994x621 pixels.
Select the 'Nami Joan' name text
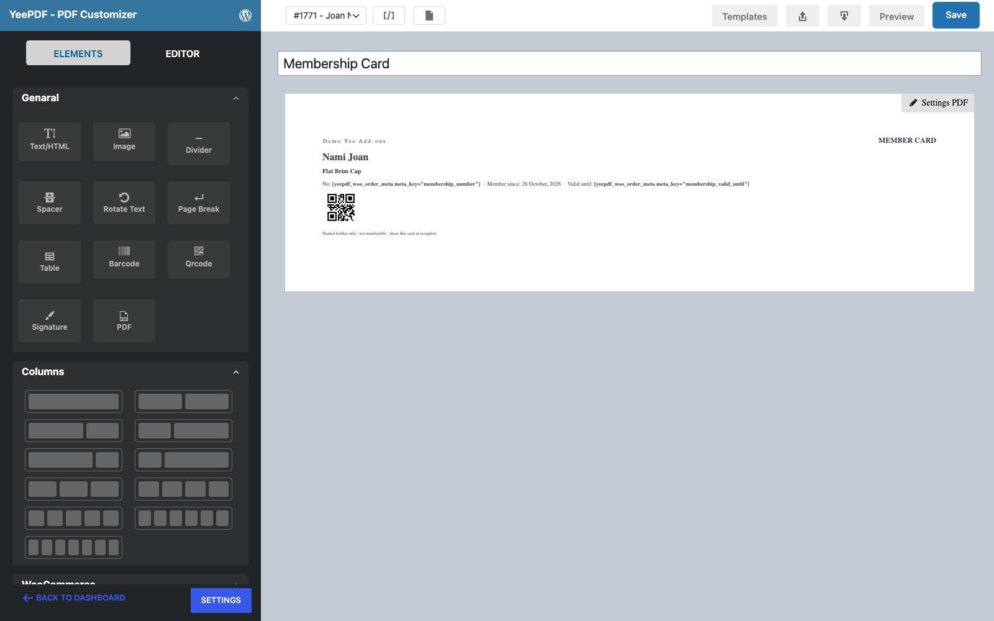345,157
